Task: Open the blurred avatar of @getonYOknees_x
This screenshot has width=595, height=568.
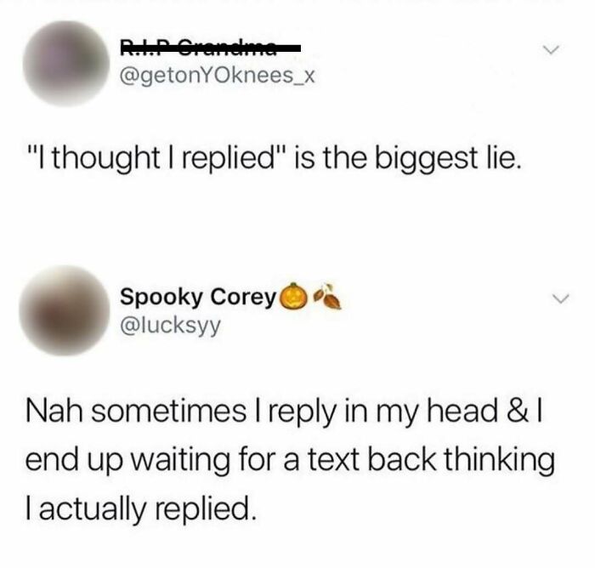Action: click(x=66, y=64)
